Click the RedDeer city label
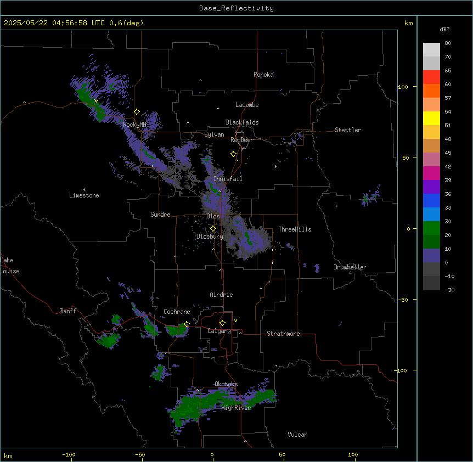 pos(241,140)
